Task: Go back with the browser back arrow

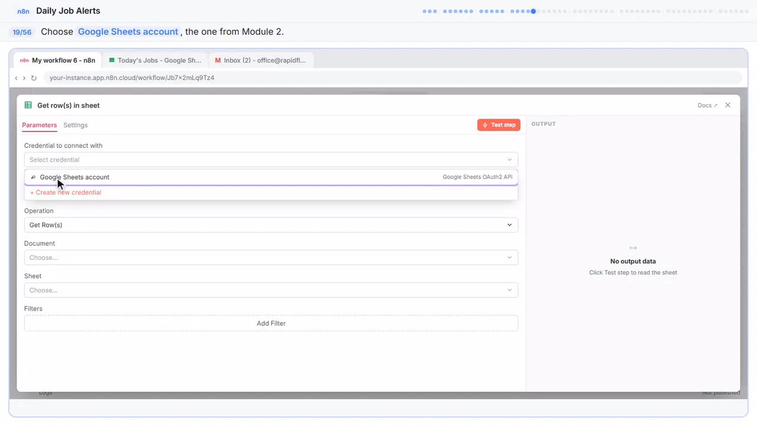Action: click(x=16, y=78)
